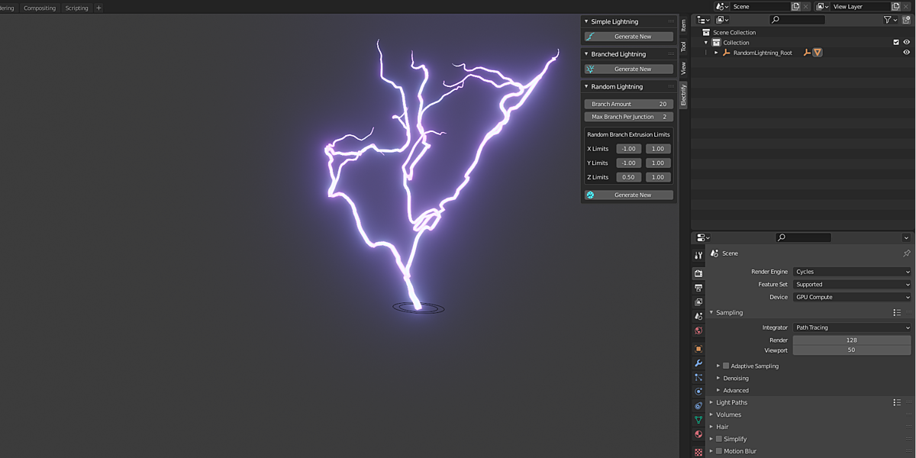Image resolution: width=916 pixels, height=458 pixels.
Task: Click the Viewport samples value field
Action: [851, 350]
